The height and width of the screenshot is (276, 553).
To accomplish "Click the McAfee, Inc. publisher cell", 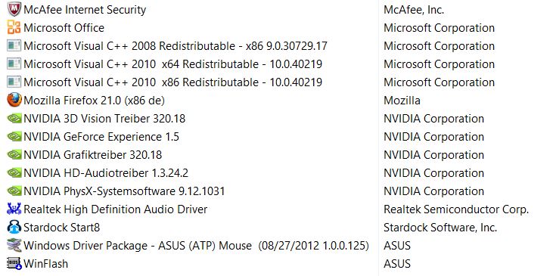I will (414, 10).
